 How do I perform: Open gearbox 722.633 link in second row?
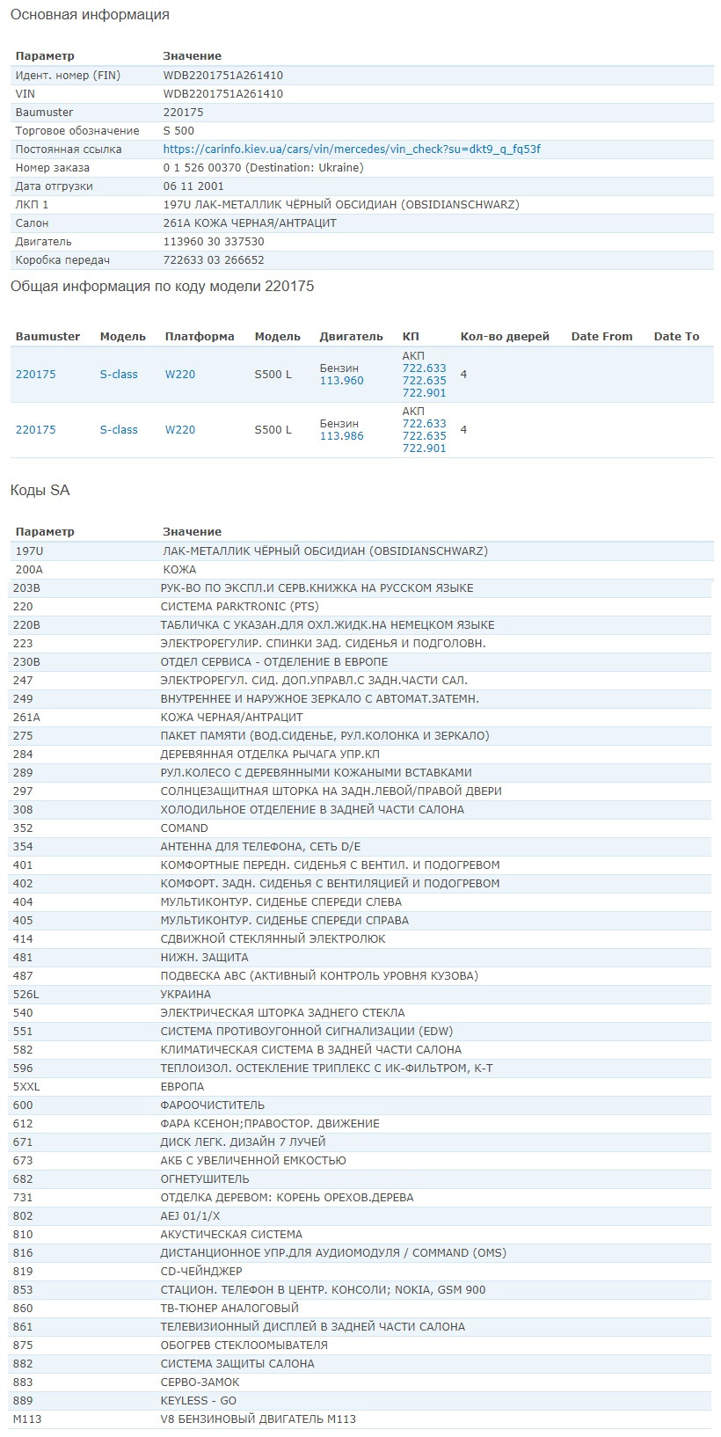424,424
